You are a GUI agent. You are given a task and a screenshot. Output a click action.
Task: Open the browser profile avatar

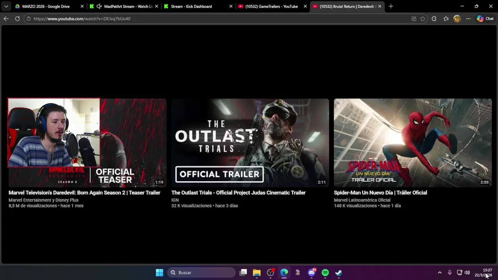pos(457,19)
